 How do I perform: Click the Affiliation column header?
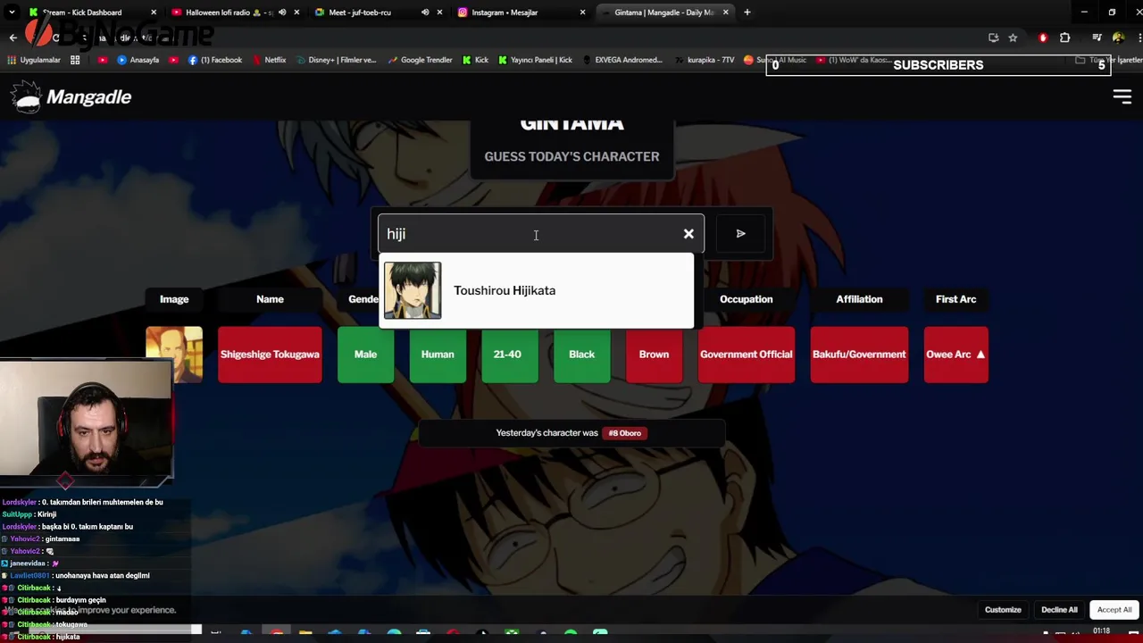[x=859, y=299]
